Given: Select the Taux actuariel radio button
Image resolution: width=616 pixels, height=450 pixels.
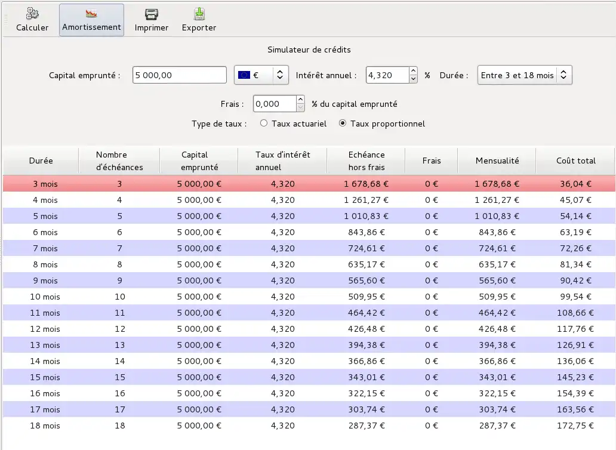Looking at the screenshot, I should (x=264, y=124).
